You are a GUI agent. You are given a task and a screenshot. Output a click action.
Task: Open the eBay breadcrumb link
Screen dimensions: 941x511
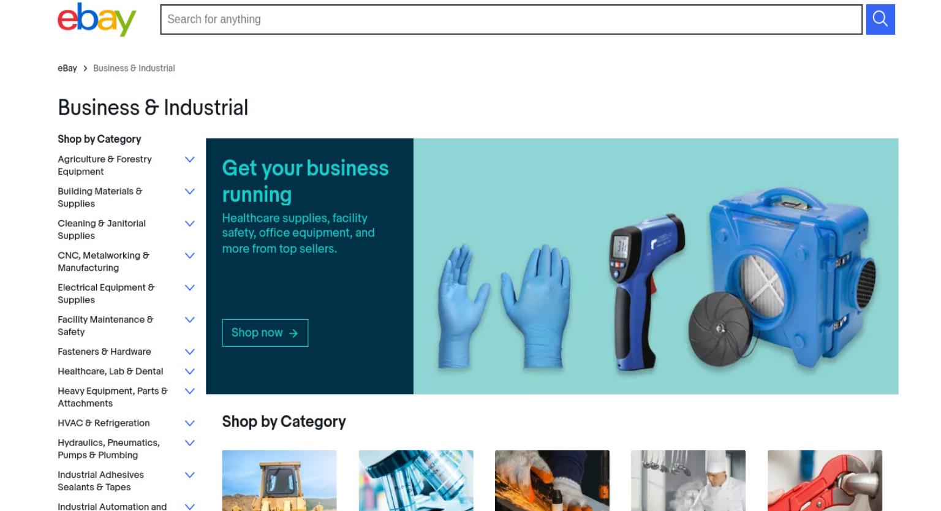tap(67, 68)
